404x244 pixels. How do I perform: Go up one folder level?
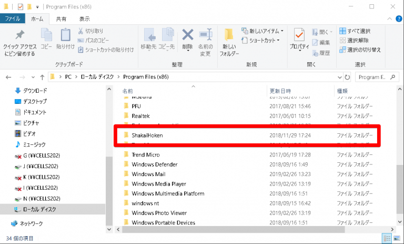(42, 77)
